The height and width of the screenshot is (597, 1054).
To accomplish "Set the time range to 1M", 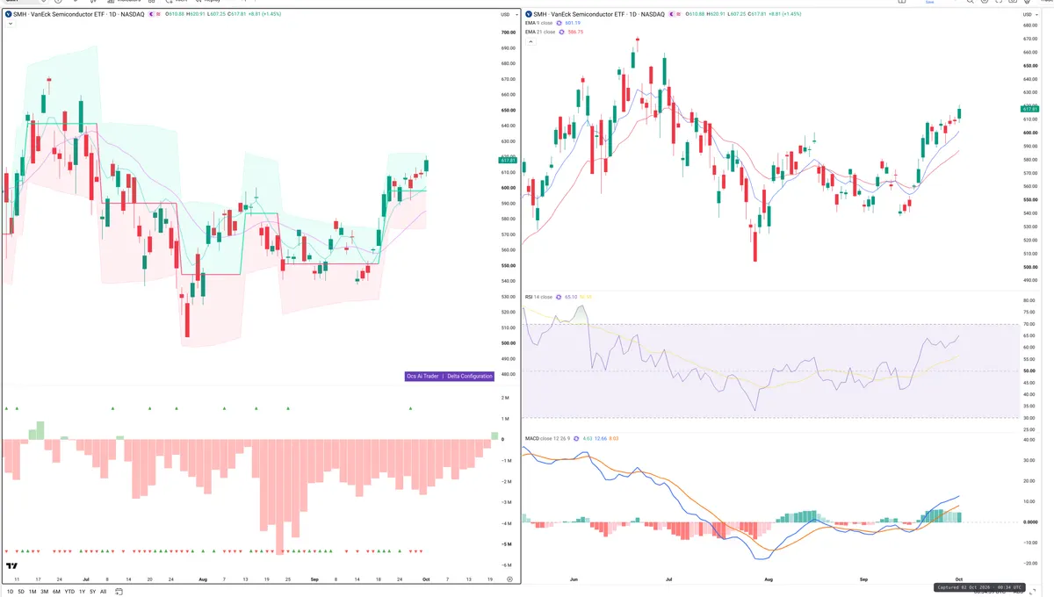I will click(x=32, y=592).
